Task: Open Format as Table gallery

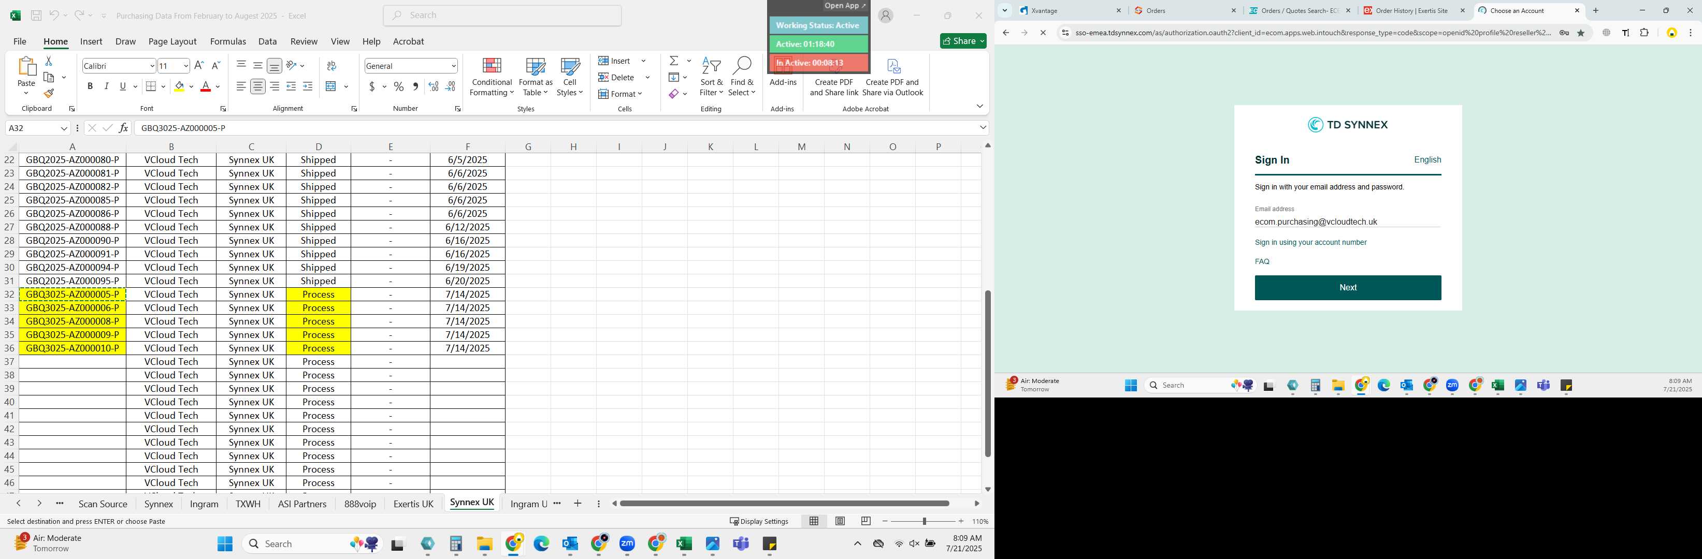Action: [x=535, y=77]
